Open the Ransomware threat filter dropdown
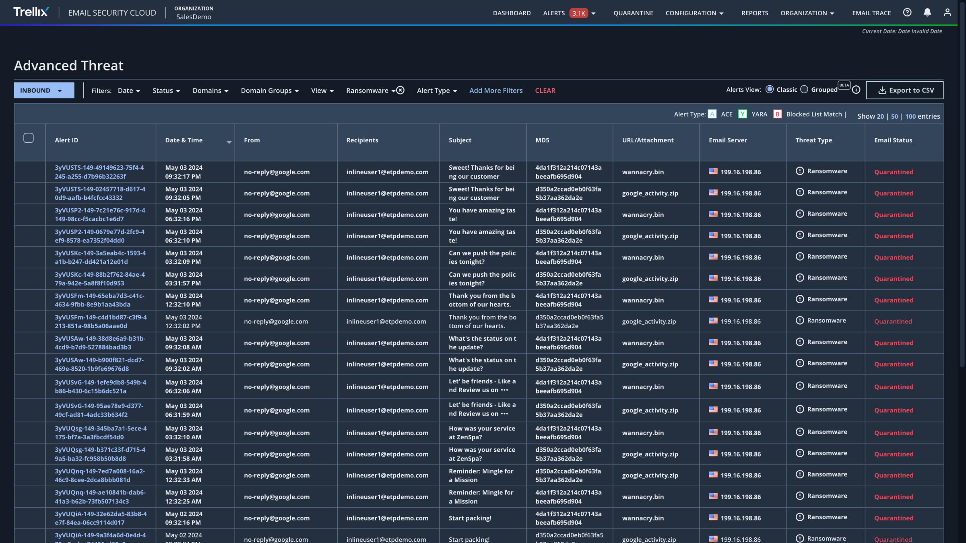 (370, 90)
